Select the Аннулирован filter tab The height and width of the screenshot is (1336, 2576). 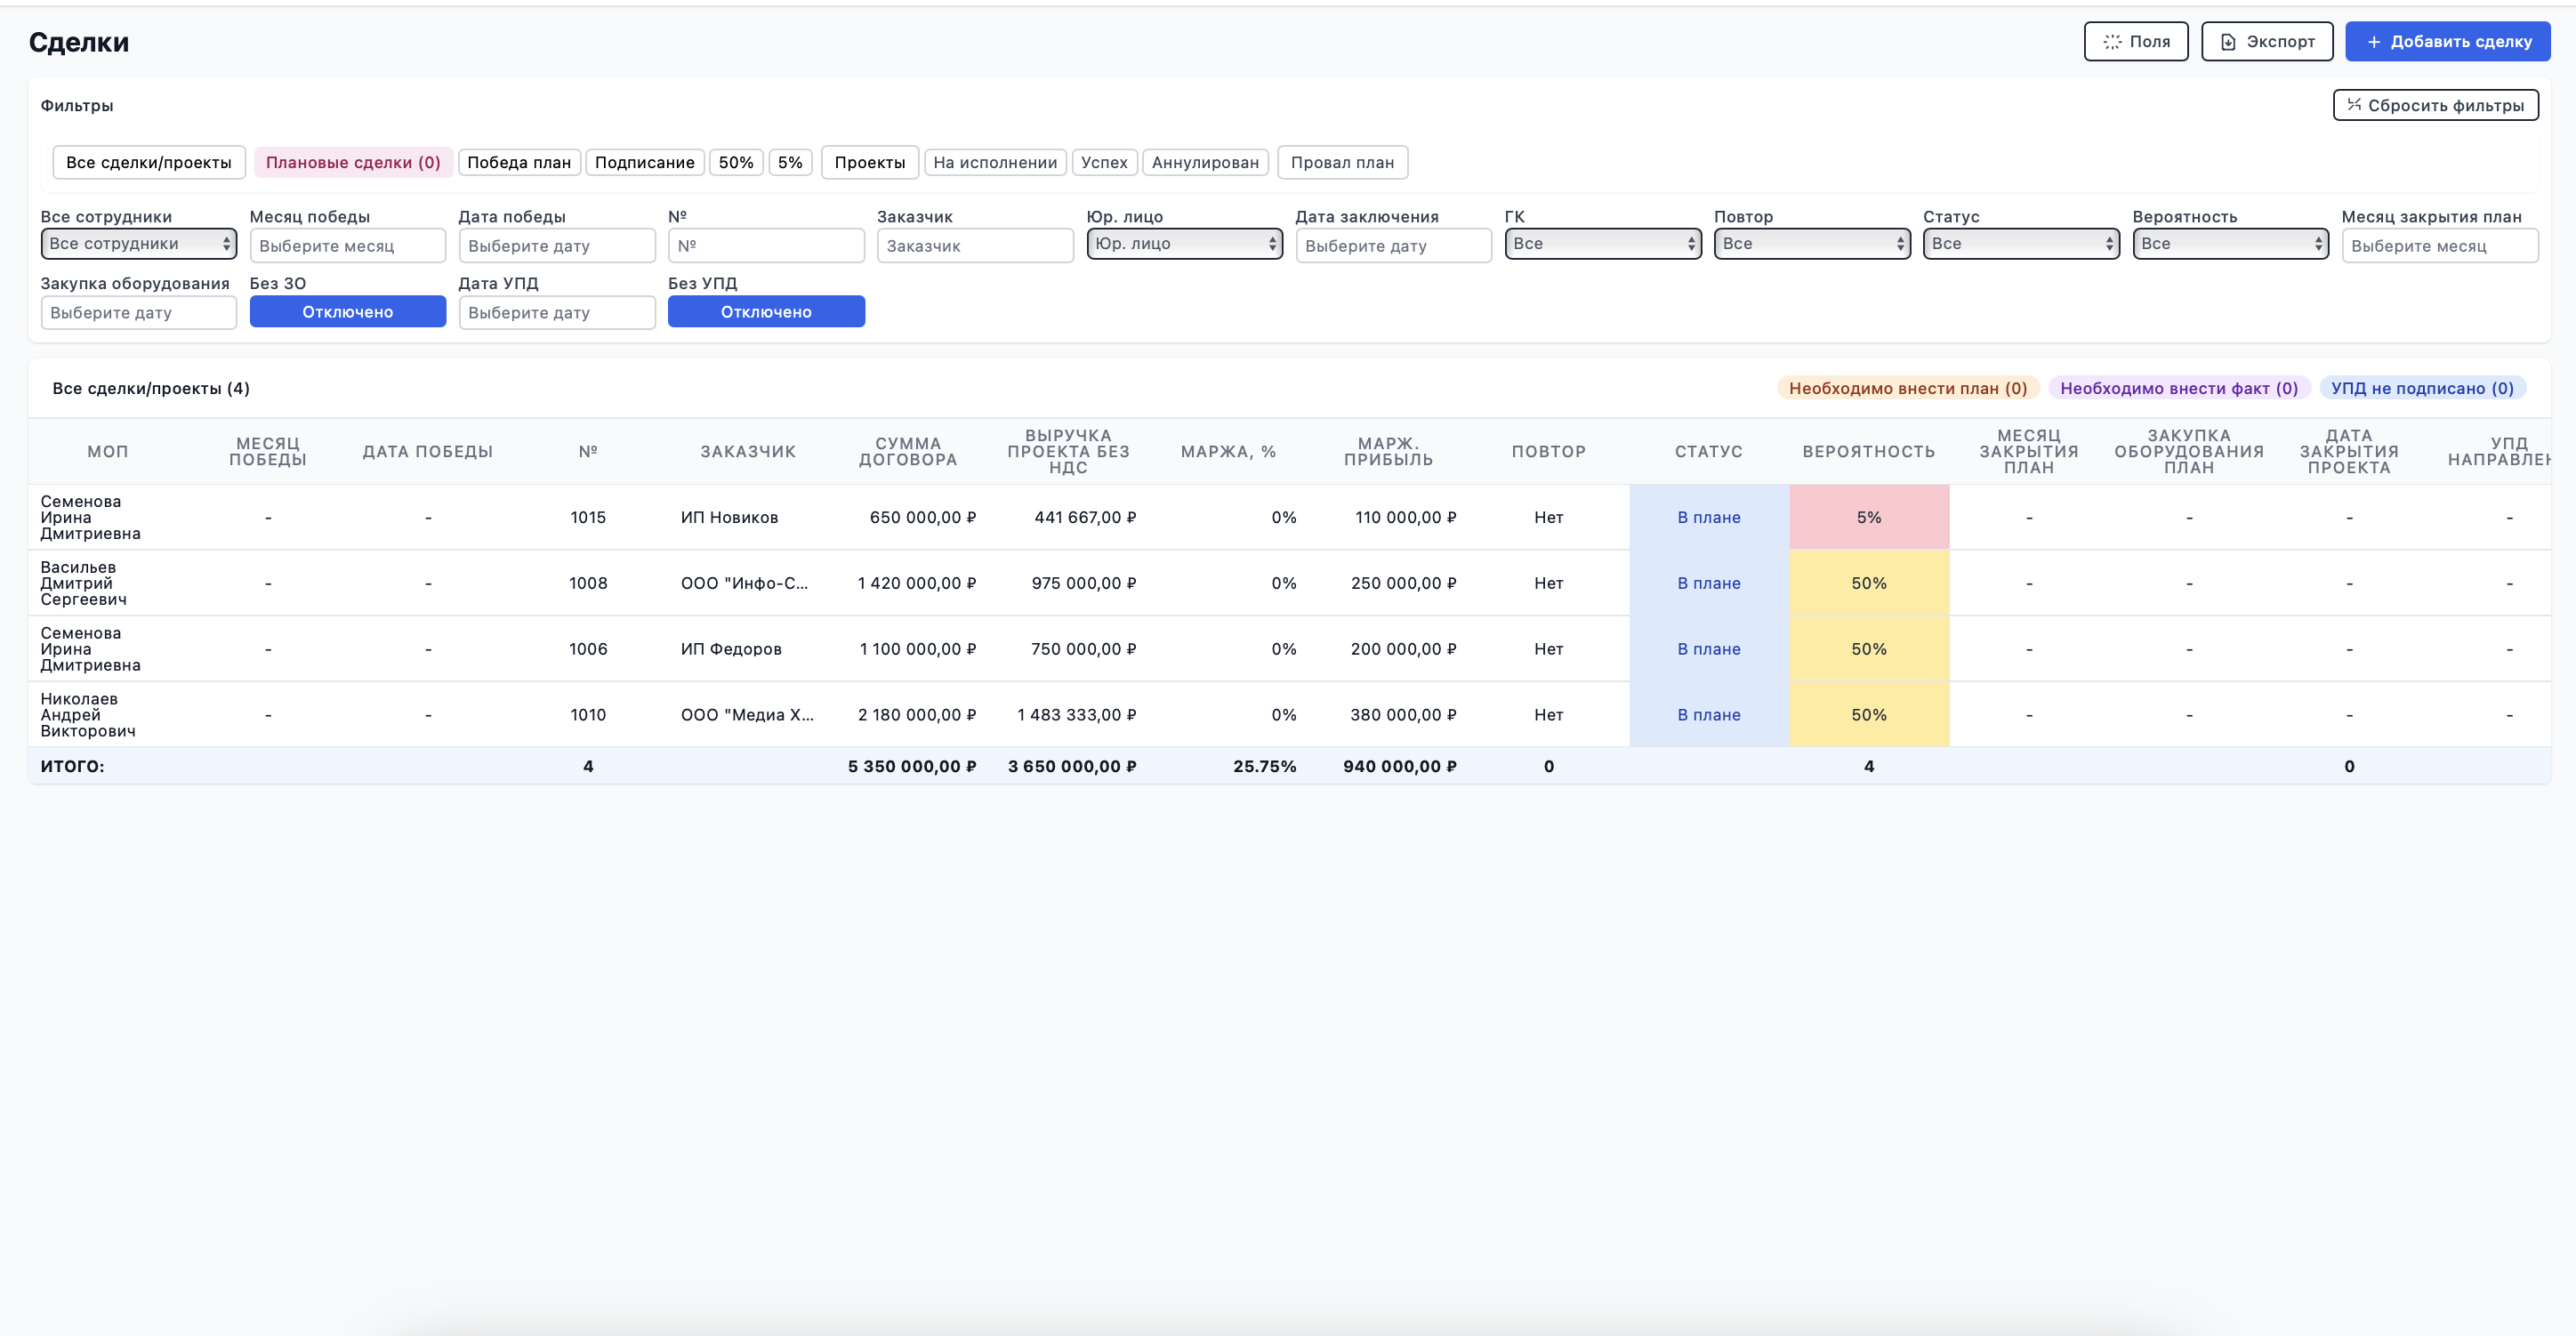click(1205, 163)
